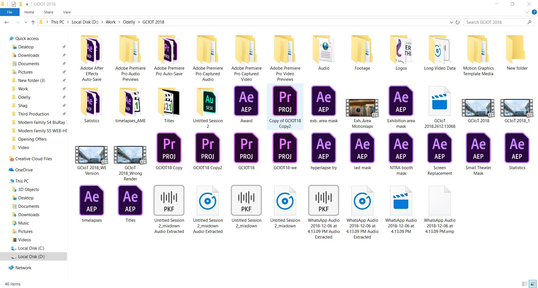Open the View ribbon tab

tap(67, 12)
